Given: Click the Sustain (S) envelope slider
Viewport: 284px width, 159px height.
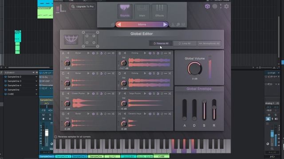Looking at the screenshot, I should point(204,110).
